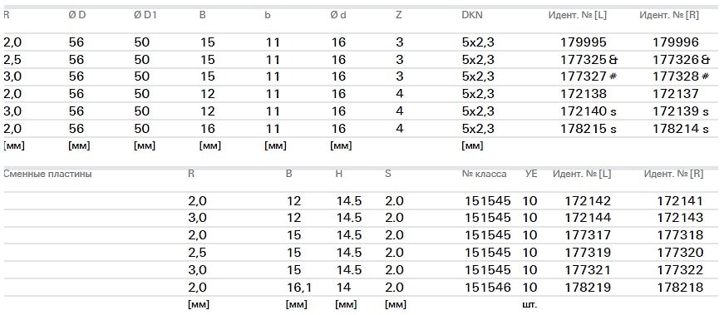This screenshot has width=724, height=315.
Task: Click ident number 172138
Action: pyautogui.click(x=584, y=94)
